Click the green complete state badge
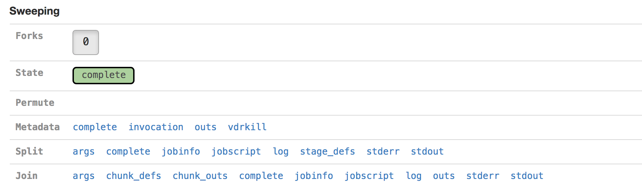Screen dimensions: 642x188 click(x=104, y=75)
